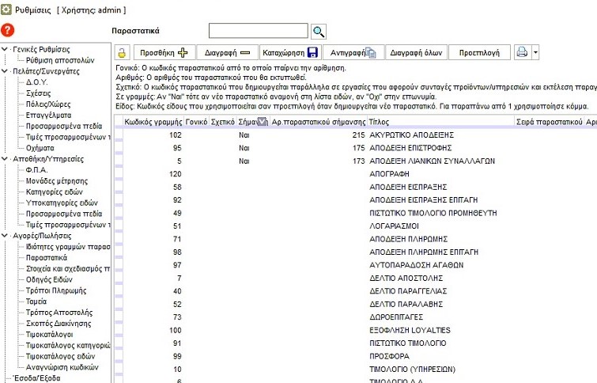Select row ΠΙΣΤΩΤΙΚΟ ΤΙΜΟΛΟΓΙΟ ΠΡΟΜΗΘΕΥΤΗ
Viewport: 597px width, 383px height.
[433, 213]
